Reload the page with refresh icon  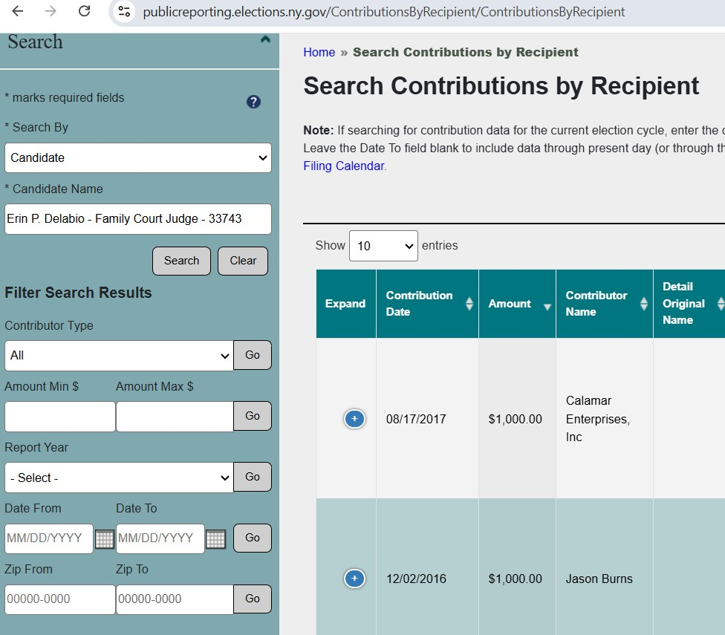[x=84, y=11]
